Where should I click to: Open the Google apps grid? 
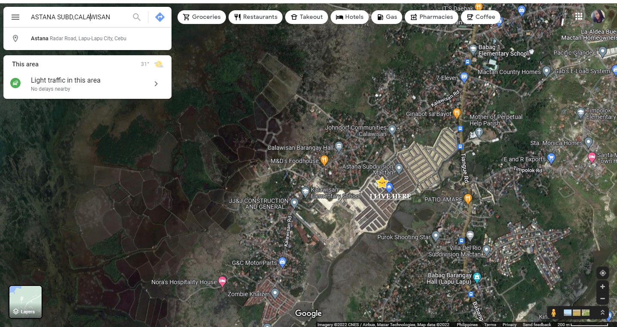579,16
